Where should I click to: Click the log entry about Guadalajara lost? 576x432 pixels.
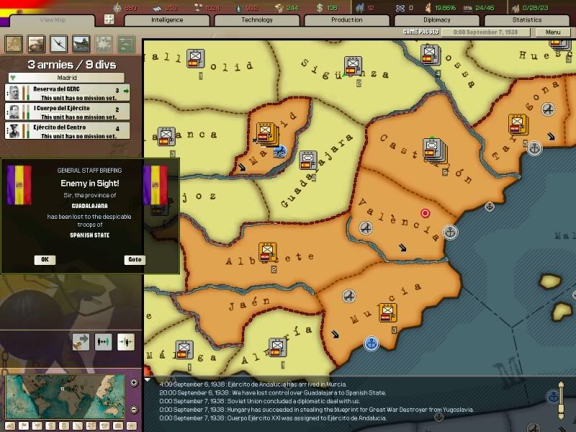273,392
